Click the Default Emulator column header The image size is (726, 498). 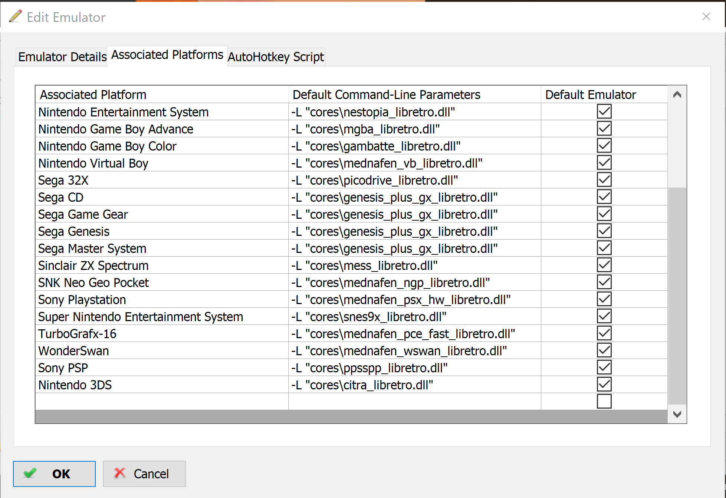604,95
